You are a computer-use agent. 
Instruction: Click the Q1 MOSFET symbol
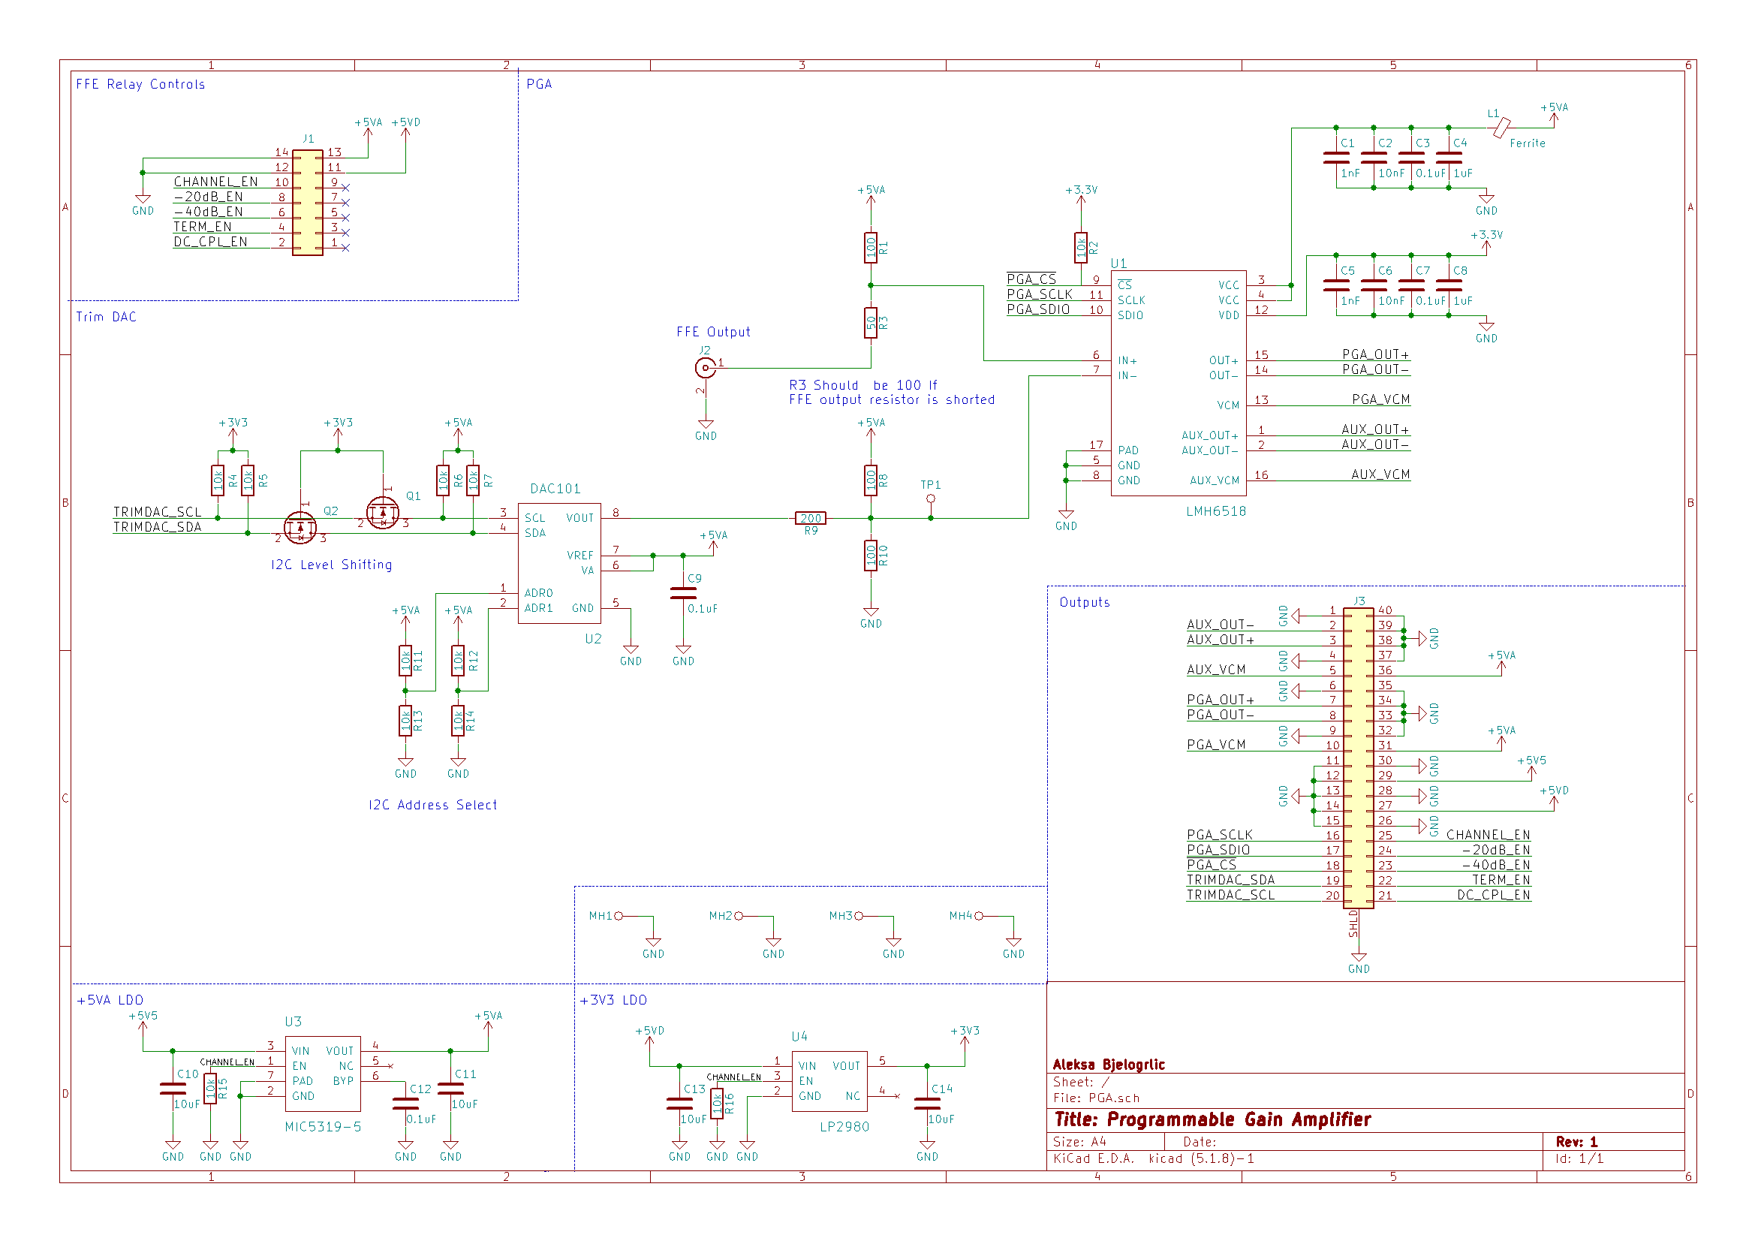point(383,512)
